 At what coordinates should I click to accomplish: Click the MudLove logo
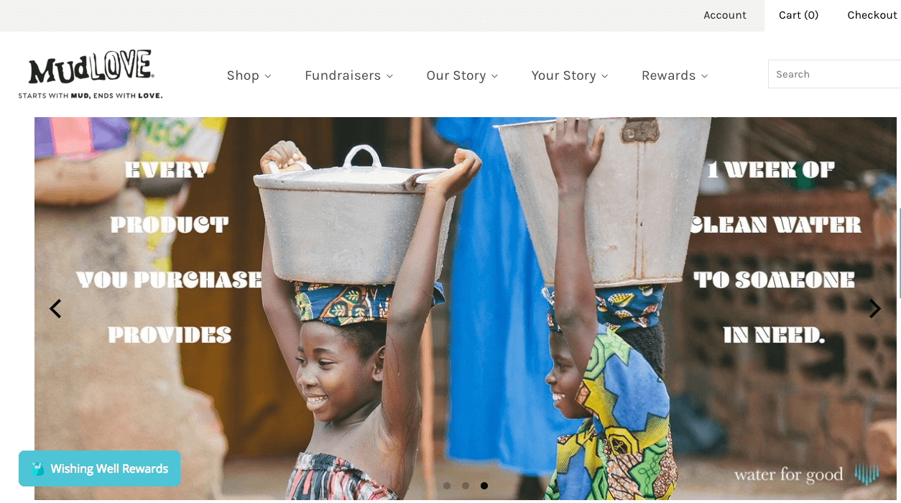[91, 74]
